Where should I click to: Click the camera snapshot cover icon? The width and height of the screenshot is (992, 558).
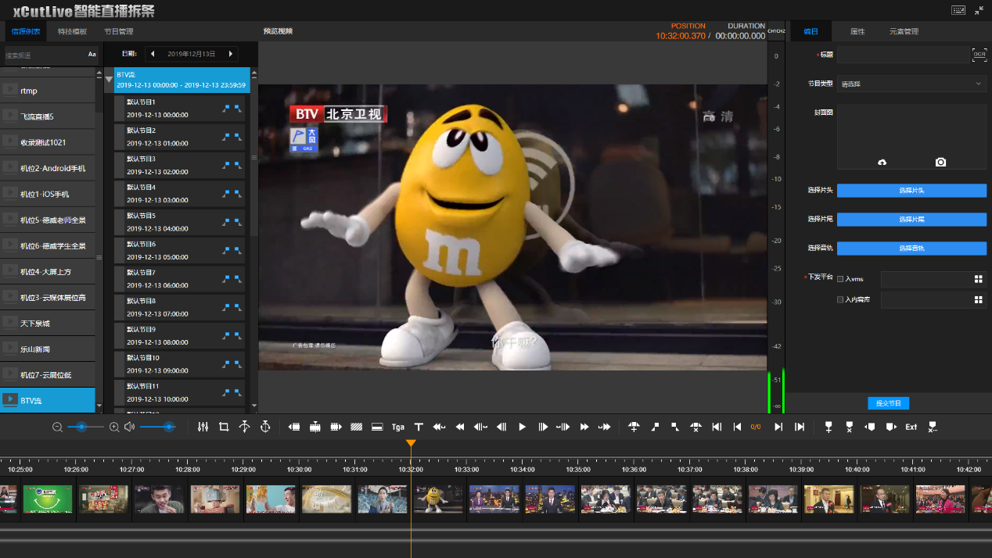[940, 163]
